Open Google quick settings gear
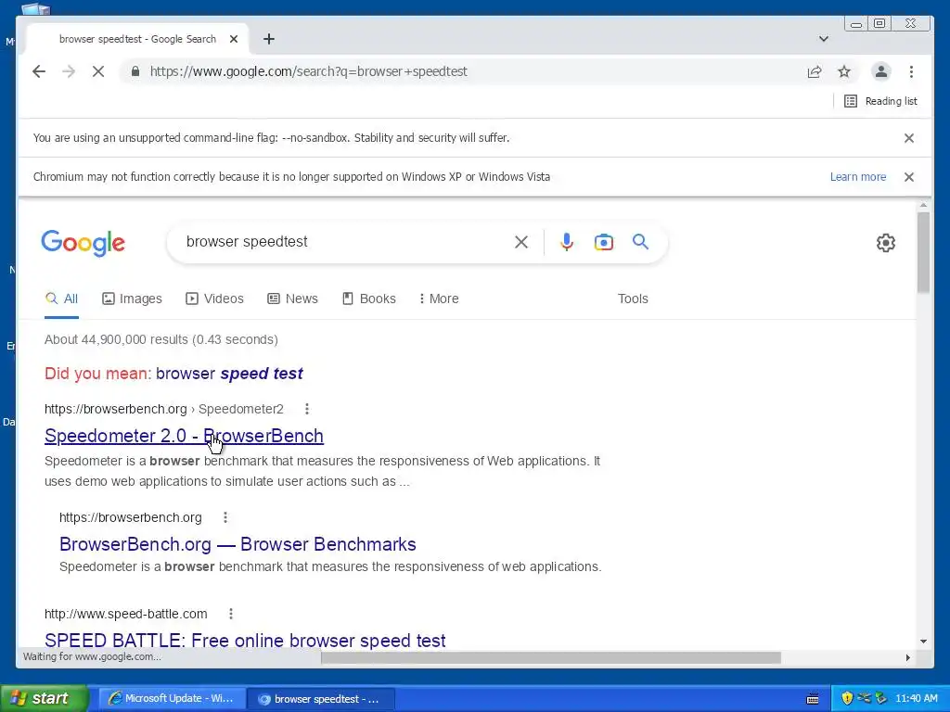 click(886, 243)
